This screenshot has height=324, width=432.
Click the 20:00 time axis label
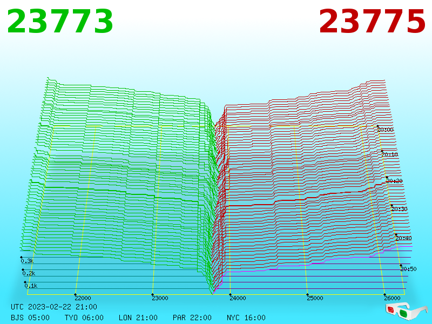point(386,130)
